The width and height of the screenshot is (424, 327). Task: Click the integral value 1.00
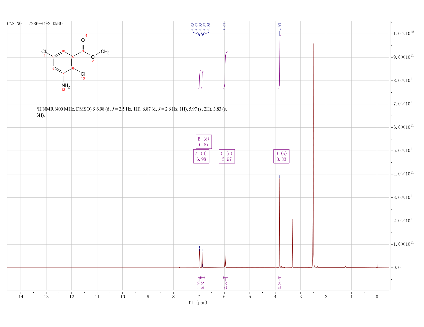199,285
